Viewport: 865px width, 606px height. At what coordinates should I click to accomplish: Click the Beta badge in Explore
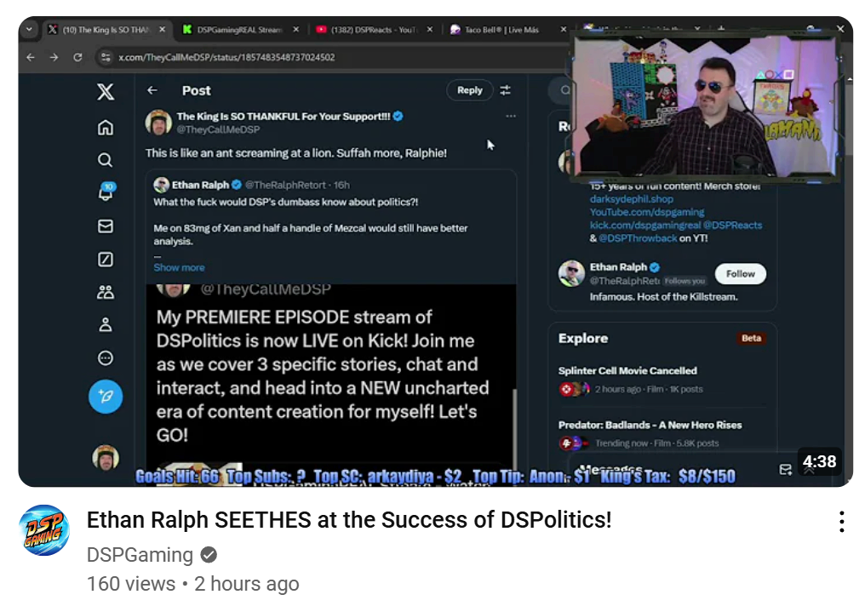point(751,339)
